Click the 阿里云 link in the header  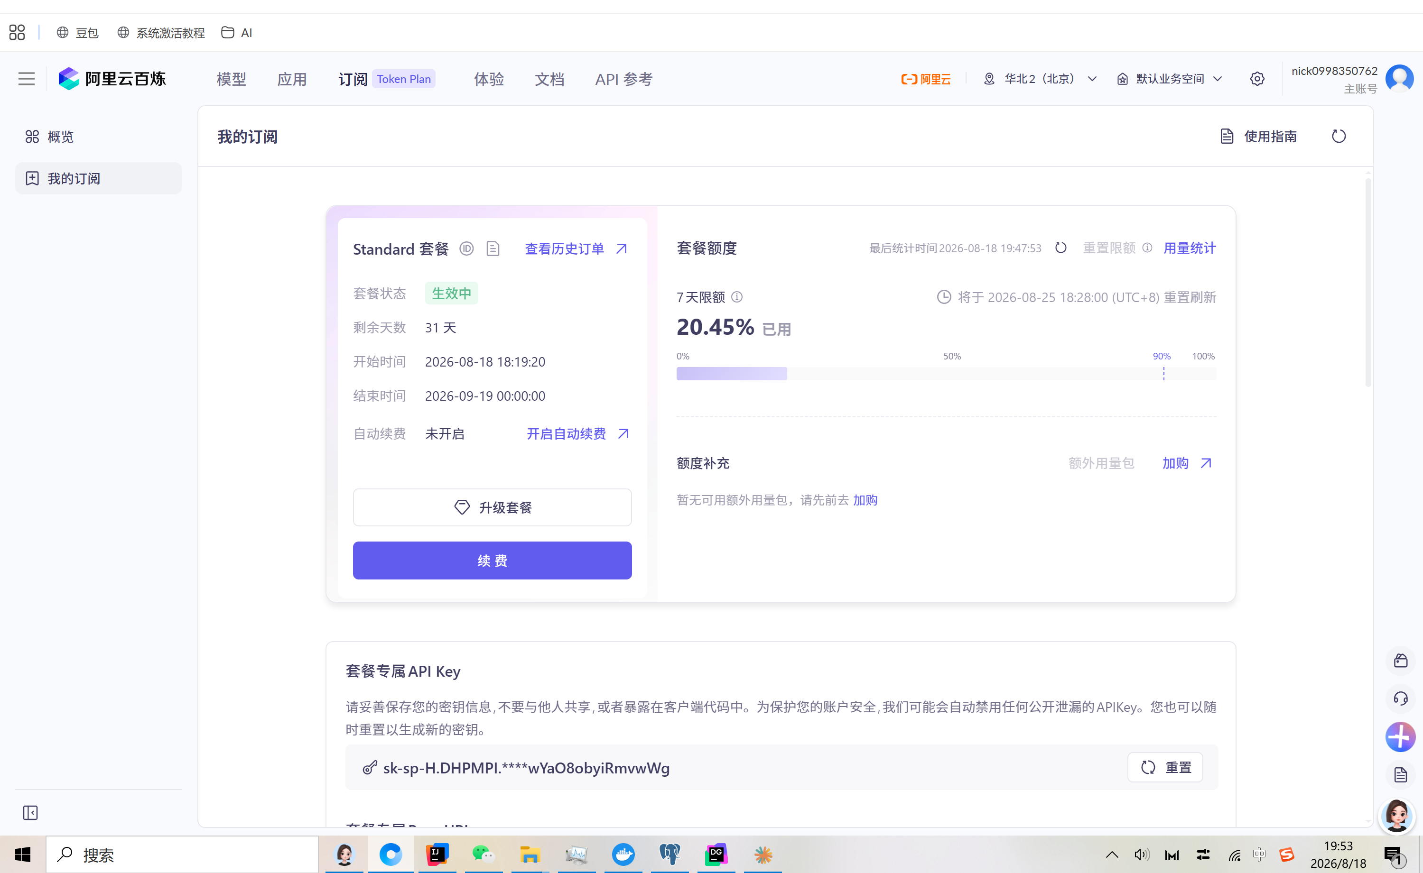[926, 79]
